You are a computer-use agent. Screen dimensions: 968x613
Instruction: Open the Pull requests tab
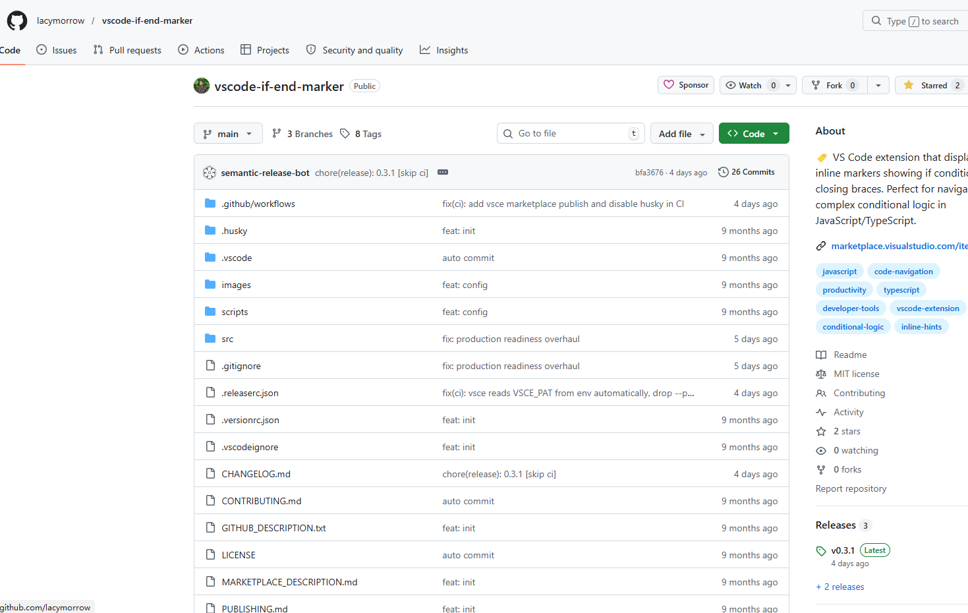coord(127,50)
